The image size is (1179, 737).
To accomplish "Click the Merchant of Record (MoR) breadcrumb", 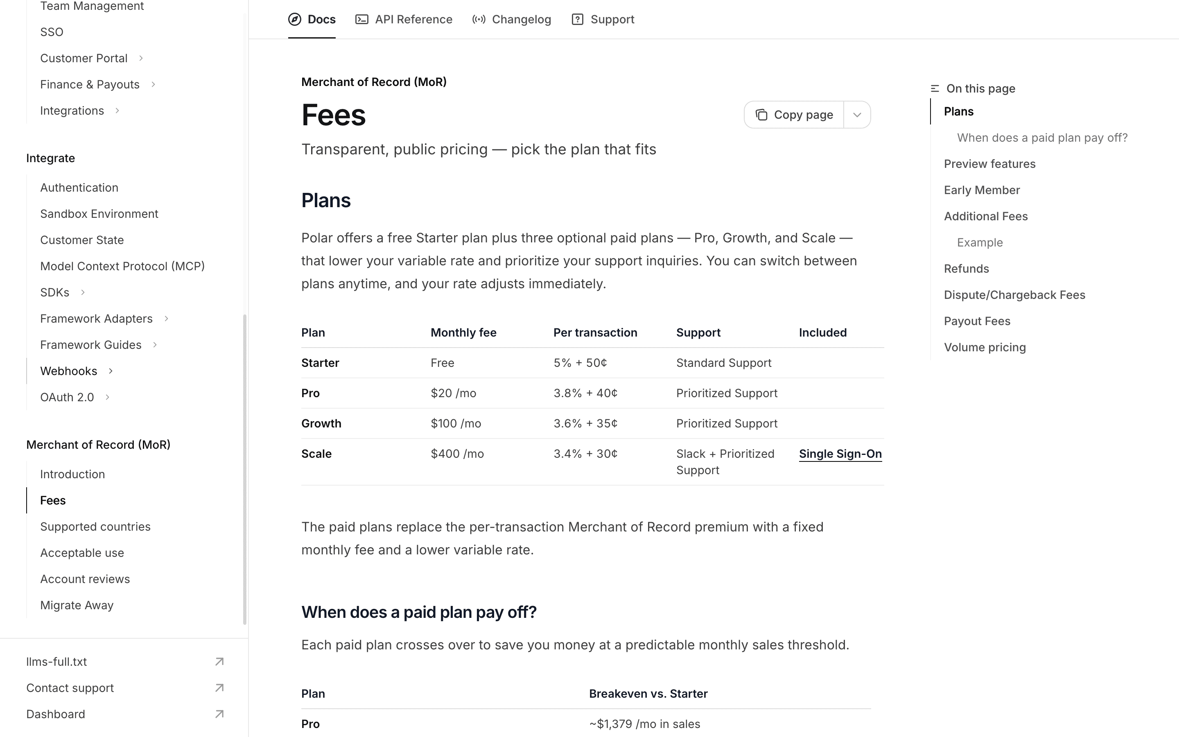I will pos(374,82).
